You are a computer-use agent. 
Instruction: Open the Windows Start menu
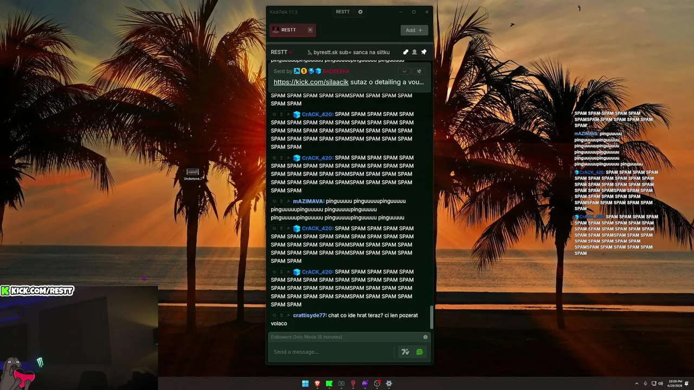pos(305,383)
